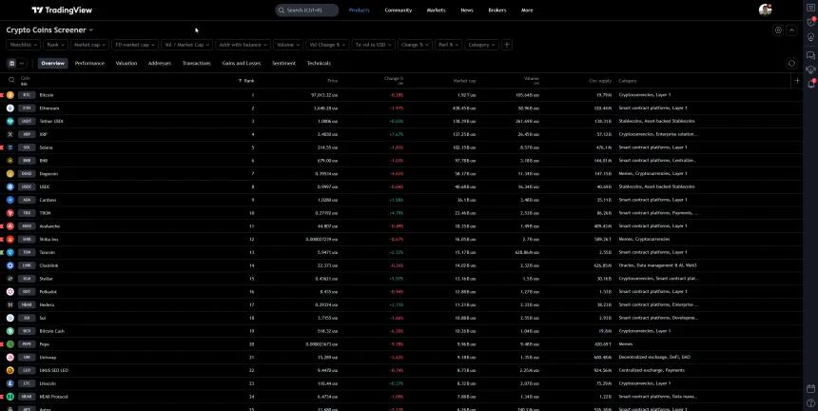Click the refresh icon beside the tabs

coord(791,63)
